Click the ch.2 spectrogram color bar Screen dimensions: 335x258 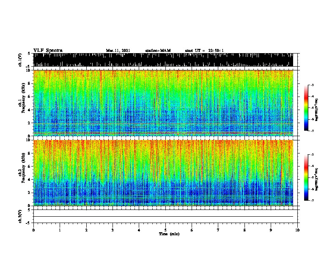tap(306, 177)
